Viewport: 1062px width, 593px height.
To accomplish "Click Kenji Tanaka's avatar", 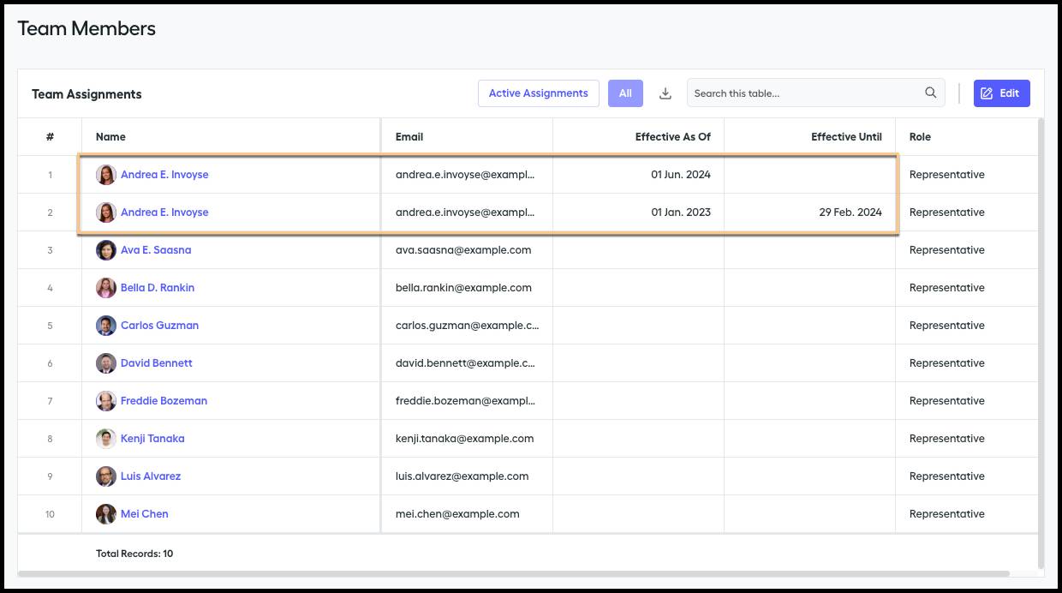I will pyautogui.click(x=106, y=439).
